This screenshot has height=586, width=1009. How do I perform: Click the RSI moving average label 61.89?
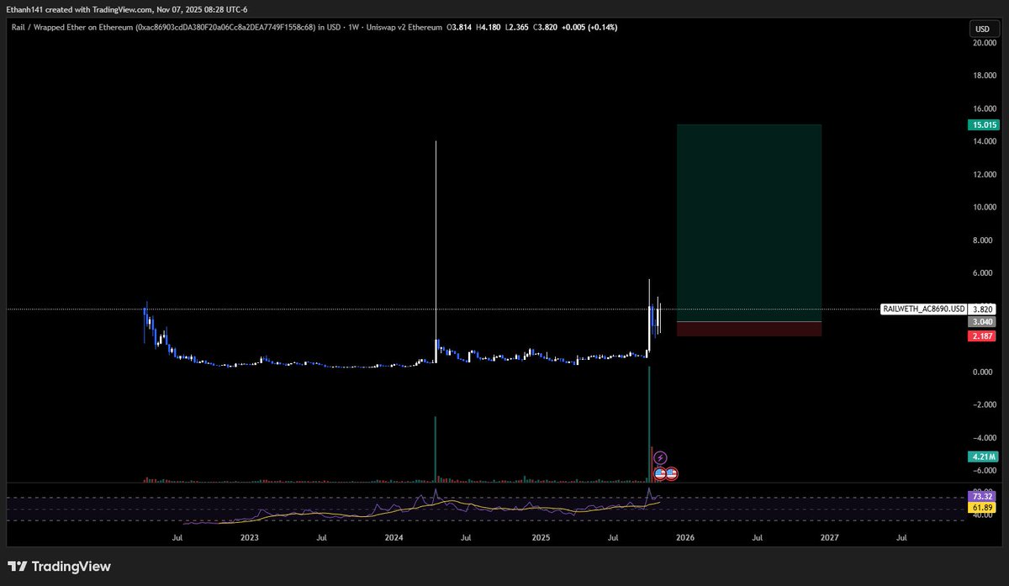pos(983,509)
